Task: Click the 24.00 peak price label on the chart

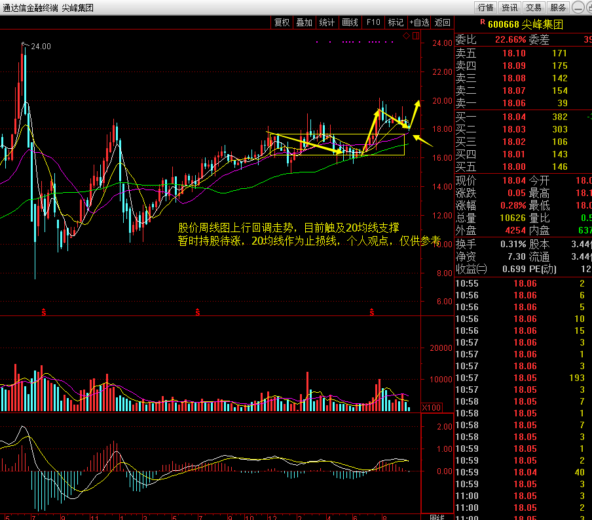Action: point(41,47)
